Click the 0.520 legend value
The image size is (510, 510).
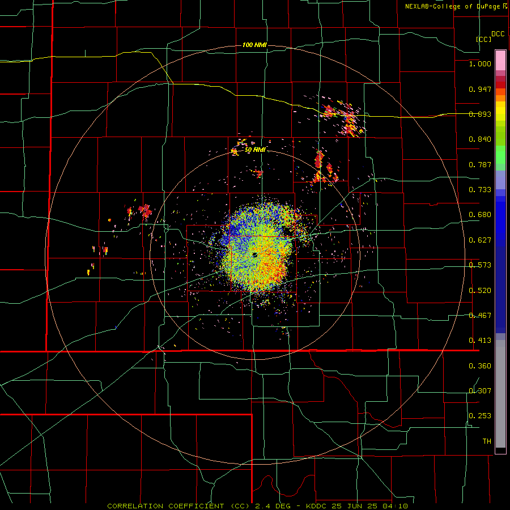[x=480, y=291]
